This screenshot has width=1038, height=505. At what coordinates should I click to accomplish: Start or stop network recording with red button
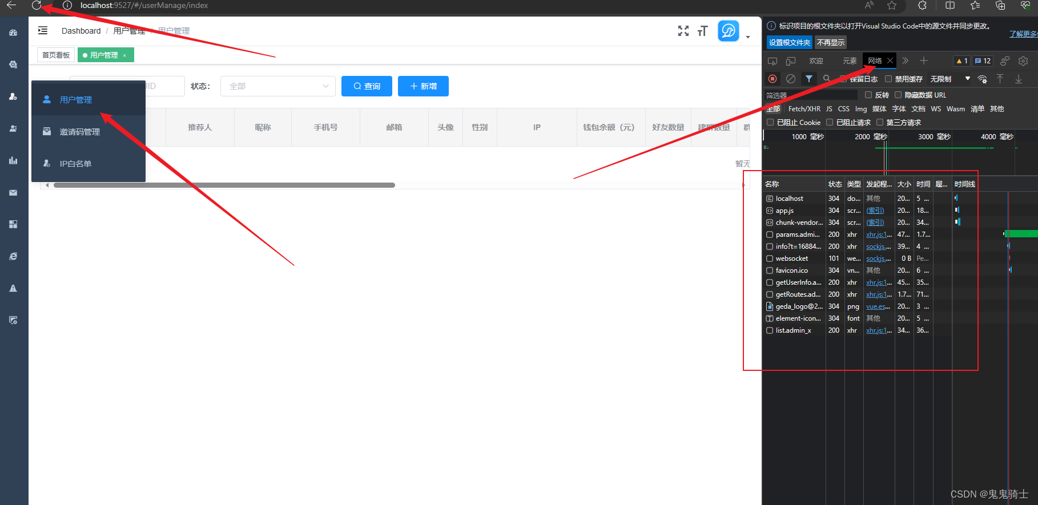(x=773, y=79)
